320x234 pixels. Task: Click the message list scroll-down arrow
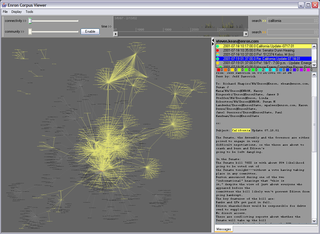[x=314, y=65]
